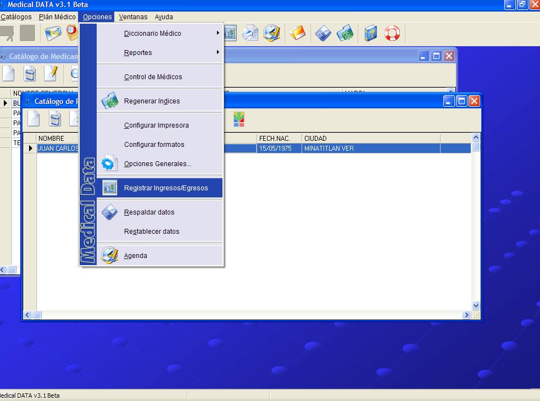
Task: Click the orange folder icon in main toolbar
Action: click(x=297, y=33)
